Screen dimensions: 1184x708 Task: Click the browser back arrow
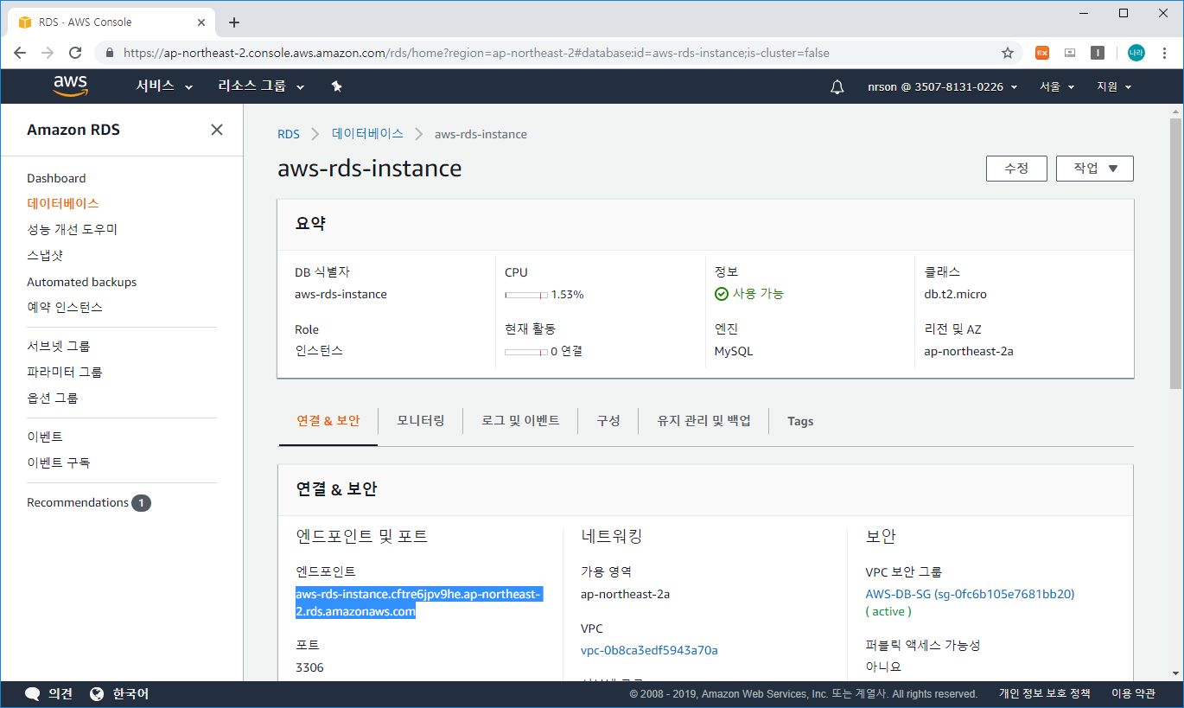click(20, 53)
